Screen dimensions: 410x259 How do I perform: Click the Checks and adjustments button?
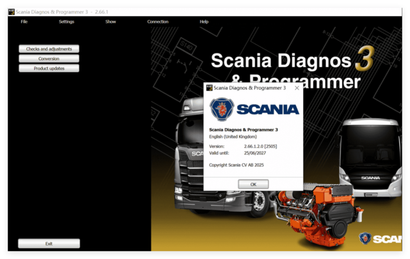49,49
